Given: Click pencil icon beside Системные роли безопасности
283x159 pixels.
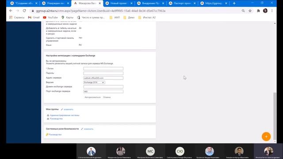Looking at the screenshot, I should click(82, 129).
